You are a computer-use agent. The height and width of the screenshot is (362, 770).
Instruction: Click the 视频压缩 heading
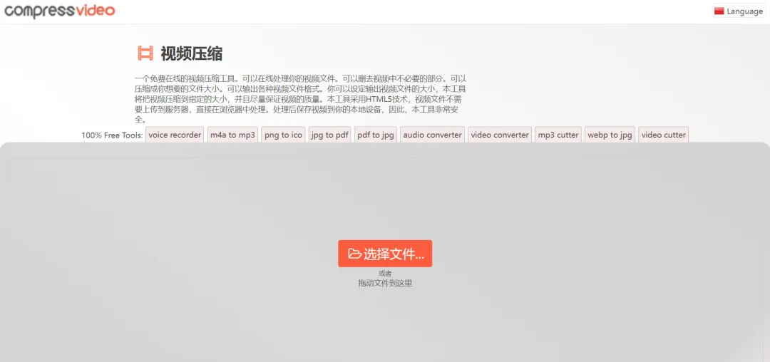point(192,53)
